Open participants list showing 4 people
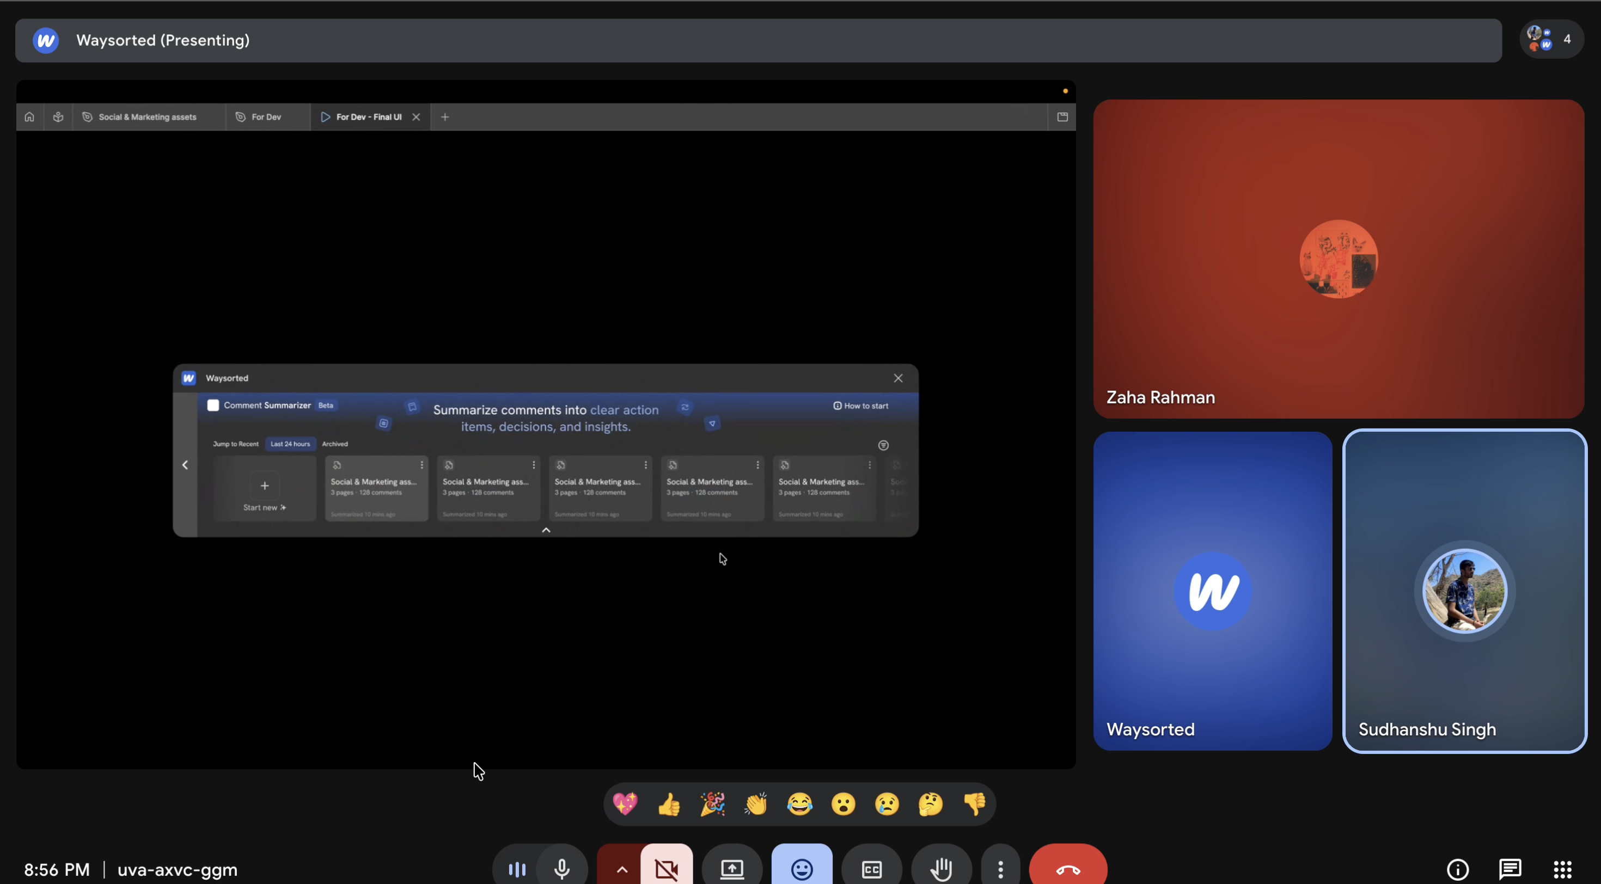Viewport: 1601px width, 884px height. tap(1551, 39)
